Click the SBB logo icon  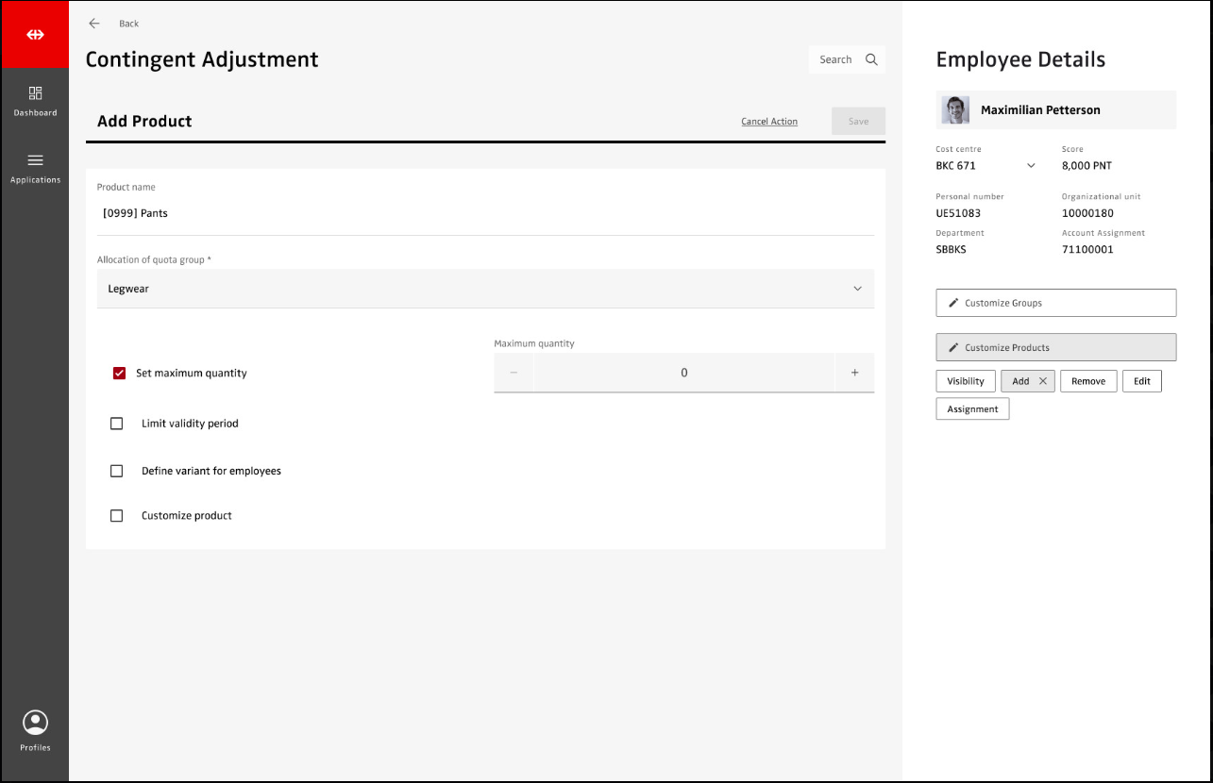click(35, 35)
